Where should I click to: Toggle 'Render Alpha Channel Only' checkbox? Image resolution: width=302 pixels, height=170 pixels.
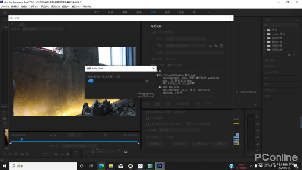[187, 123]
